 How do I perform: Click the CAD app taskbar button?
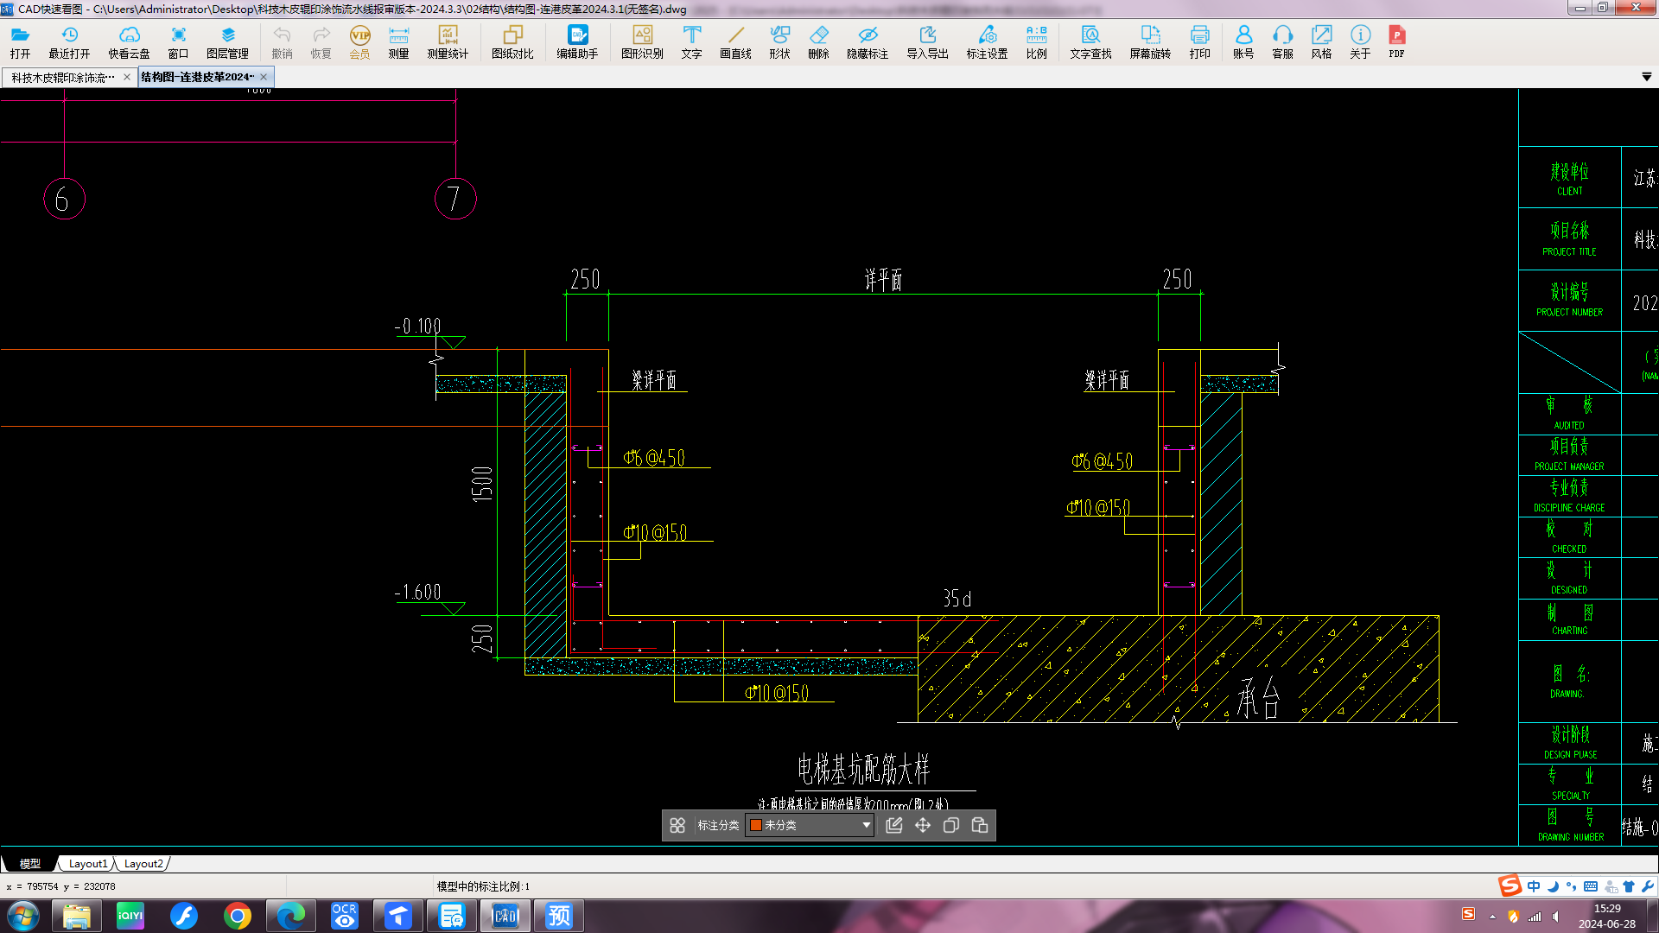point(505,916)
